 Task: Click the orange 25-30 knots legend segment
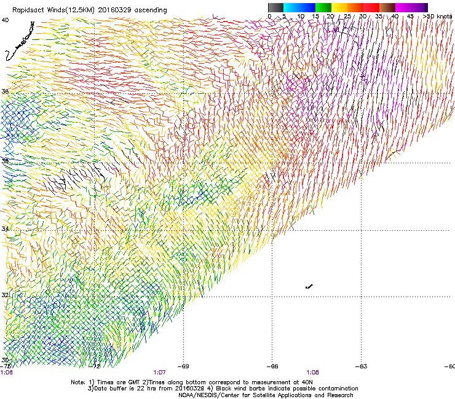pyautogui.click(x=355, y=7)
